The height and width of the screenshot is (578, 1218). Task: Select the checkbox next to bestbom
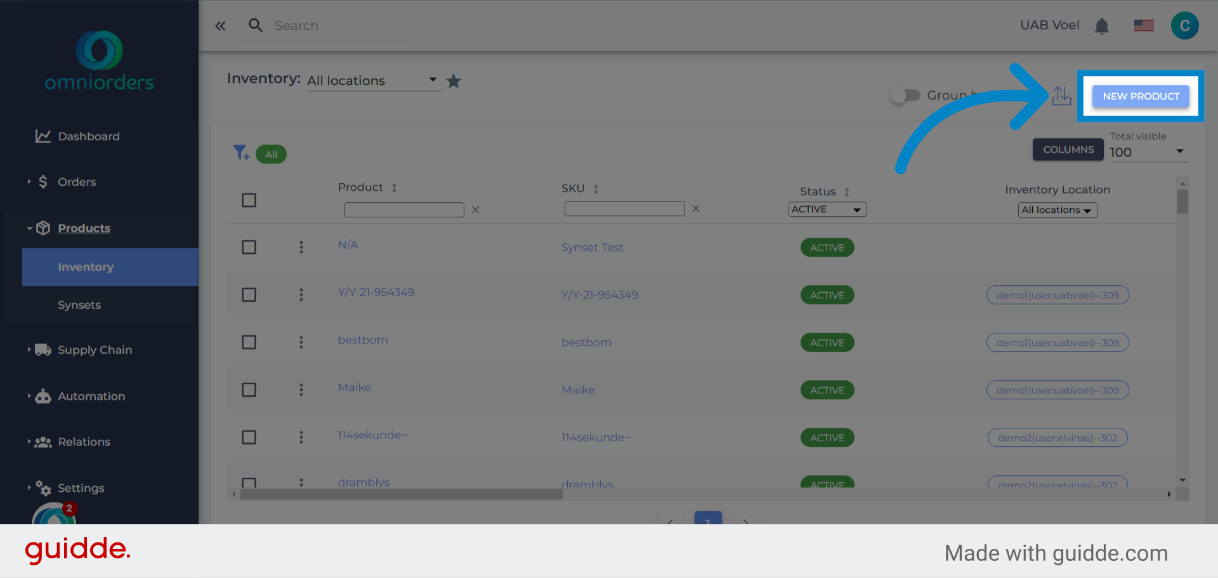click(249, 342)
